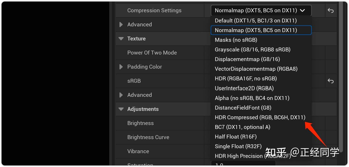The width and height of the screenshot is (349, 167).
Task: Reset Compression Settings to default arrow
Action: pyautogui.click(x=331, y=11)
